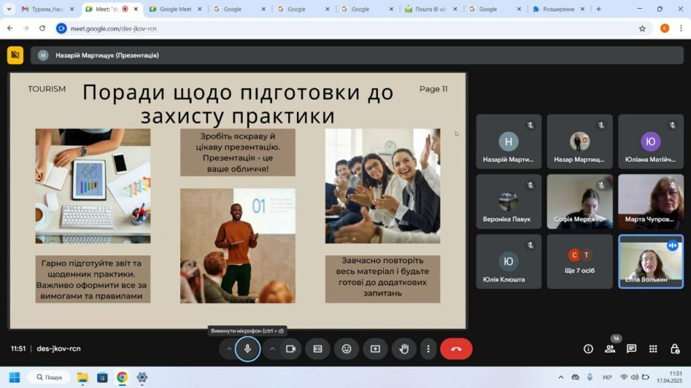This screenshot has height=388, width=691.
Task: Open the activities grid icon
Action: click(653, 349)
